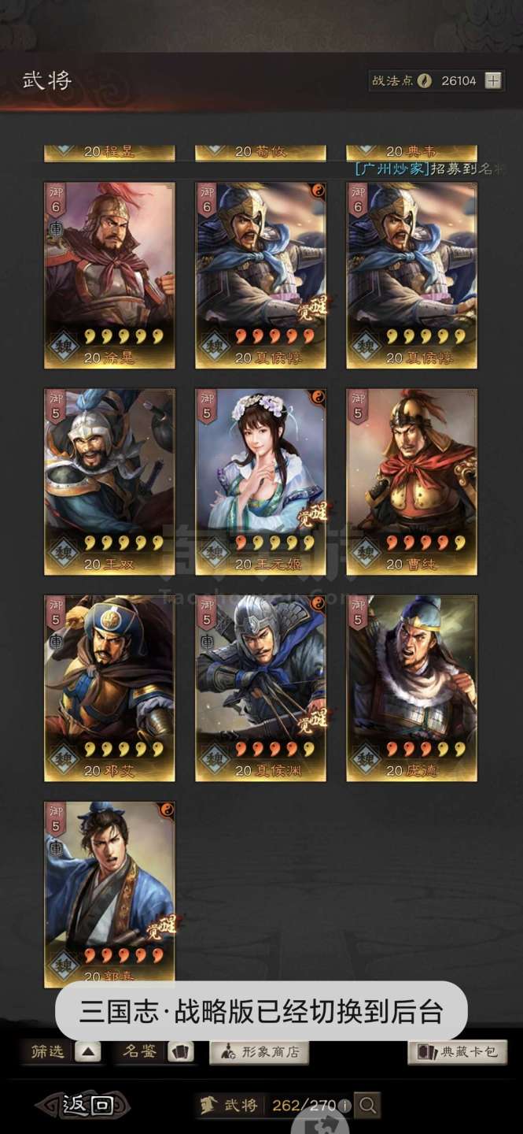Select the 徐晃 general card
523x1134 pixels.
pyautogui.click(x=109, y=275)
